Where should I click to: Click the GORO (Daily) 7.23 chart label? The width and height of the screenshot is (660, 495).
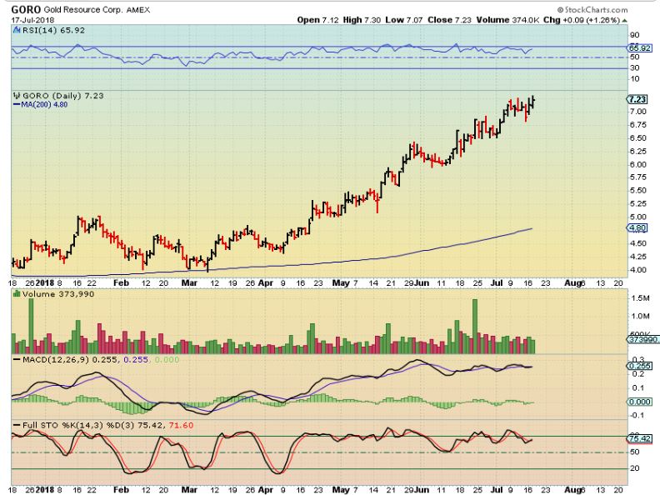63,96
